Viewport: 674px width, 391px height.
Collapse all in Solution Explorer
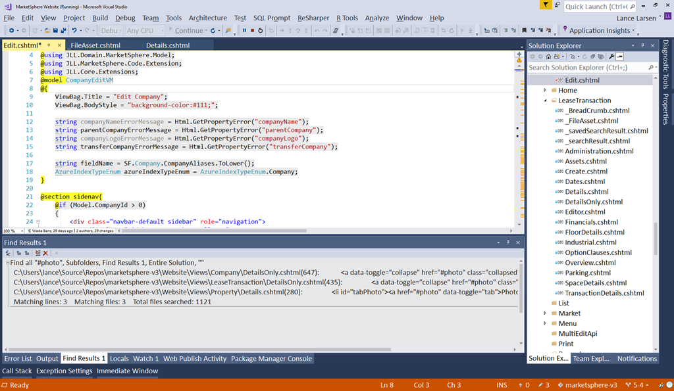(x=593, y=57)
